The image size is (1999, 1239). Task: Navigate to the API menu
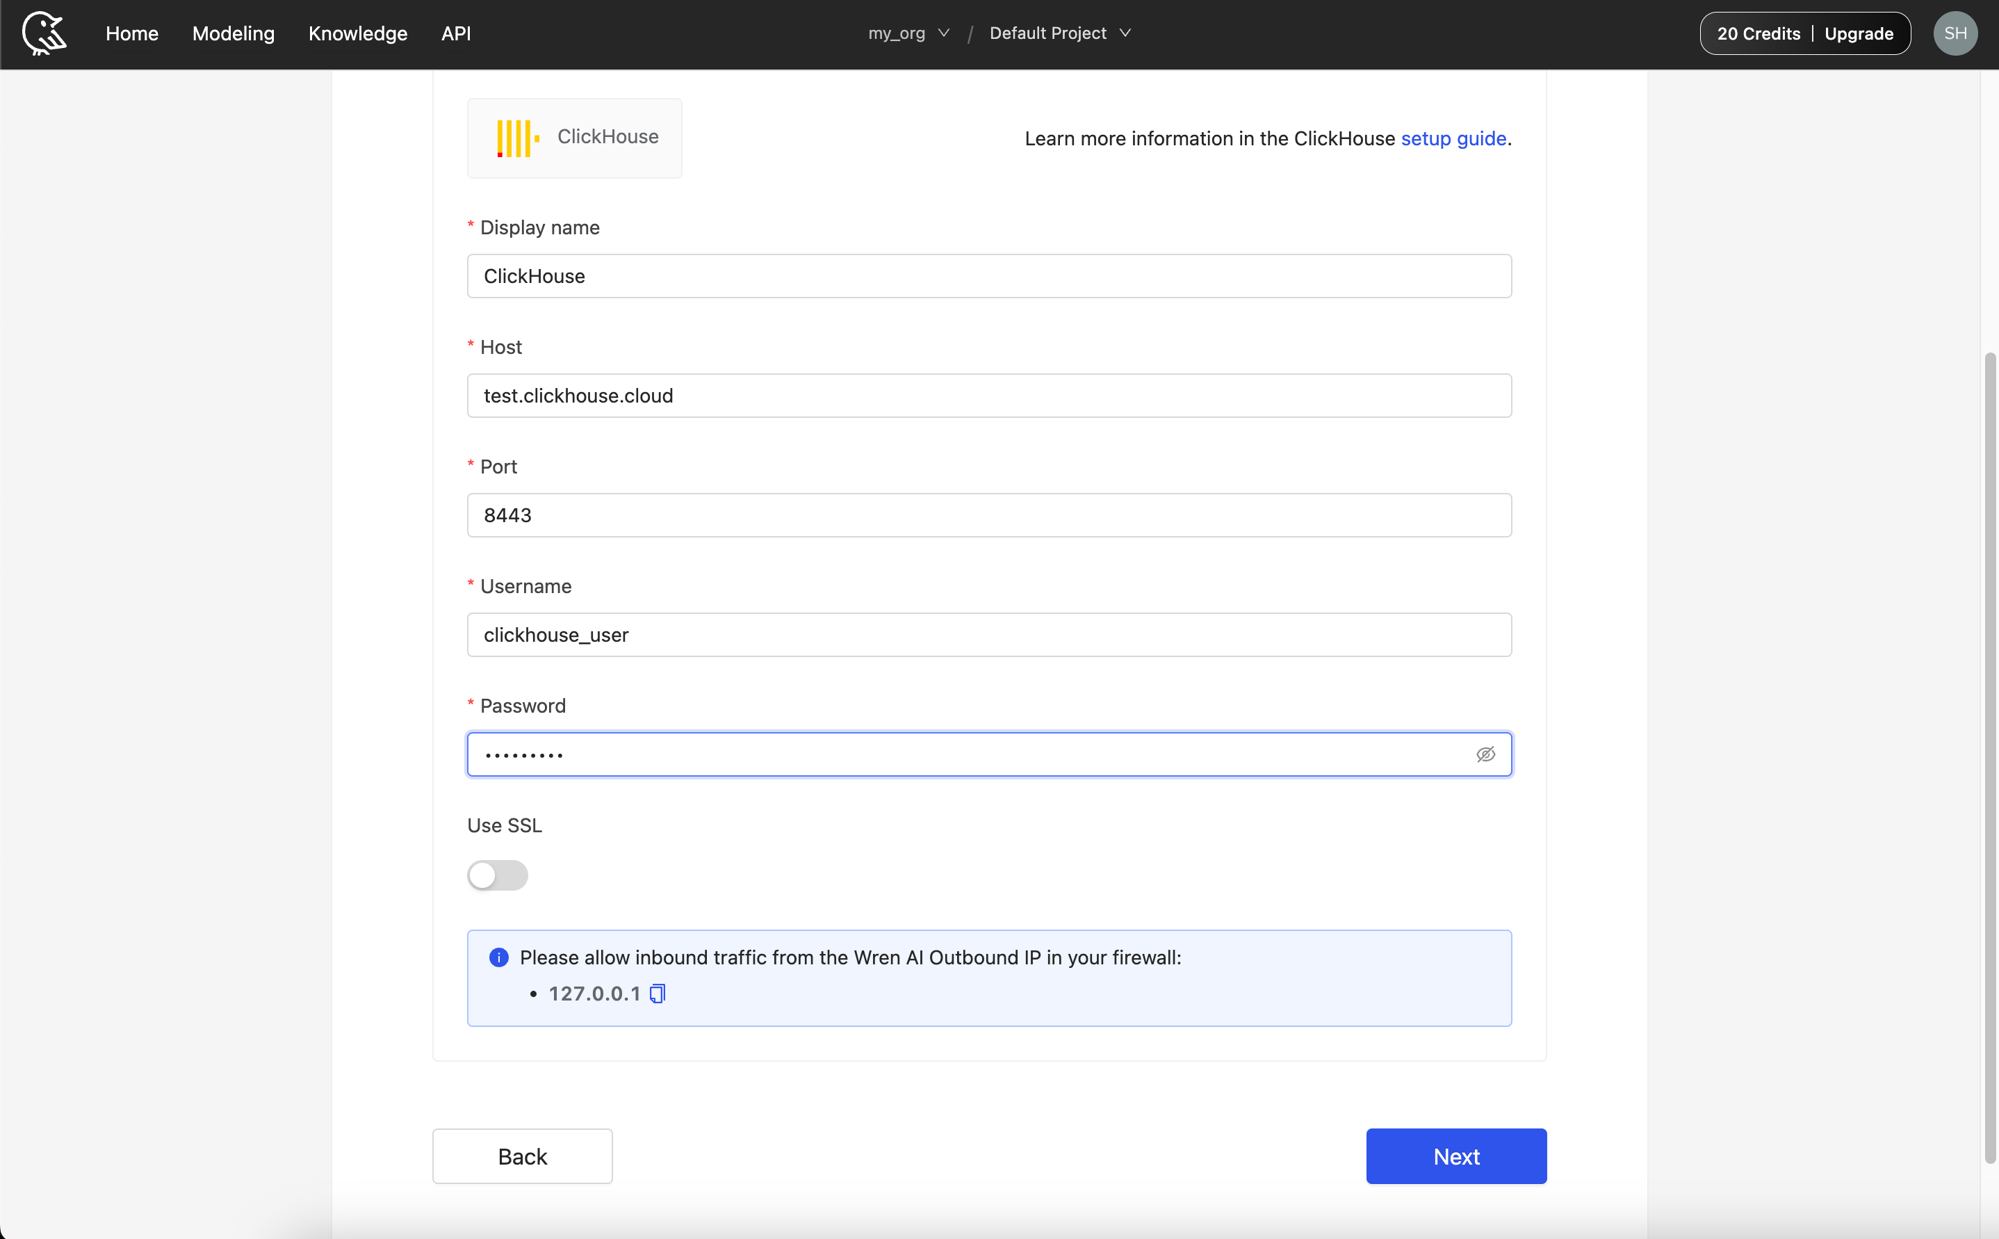click(x=456, y=33)
